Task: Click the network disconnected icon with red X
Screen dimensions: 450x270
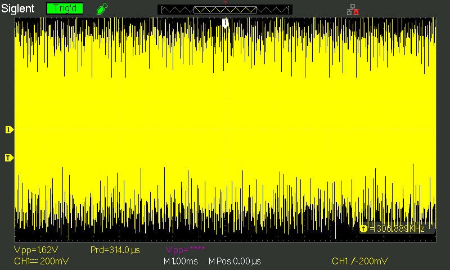Action: (353, 10)
